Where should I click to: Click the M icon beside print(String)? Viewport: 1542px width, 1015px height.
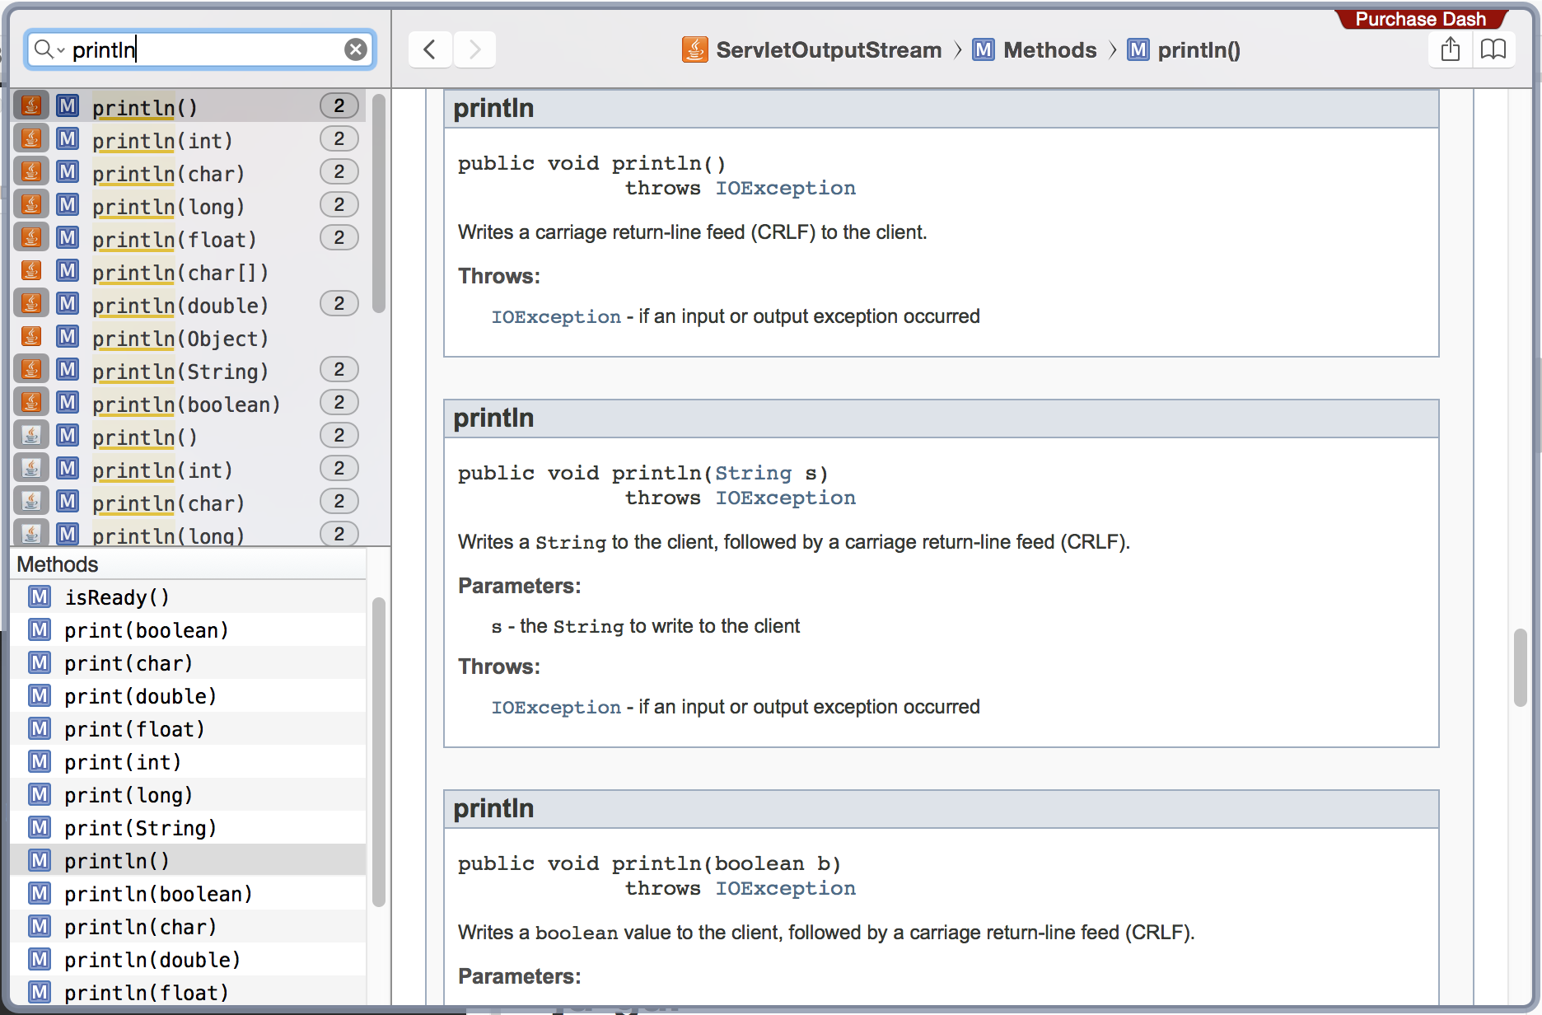point(40,827)
